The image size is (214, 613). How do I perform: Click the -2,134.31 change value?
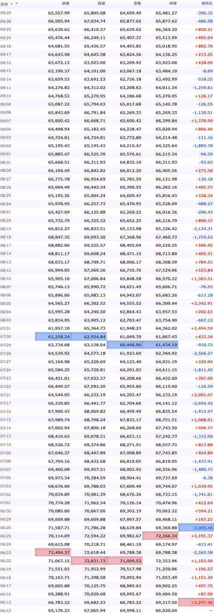pyautogui.click(x=202, y=229)
